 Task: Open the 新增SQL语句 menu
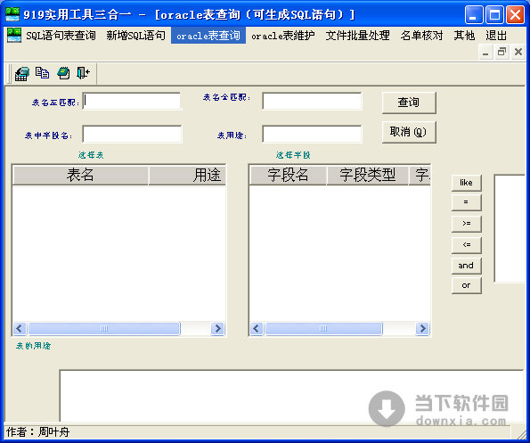(x=136, y=36)
